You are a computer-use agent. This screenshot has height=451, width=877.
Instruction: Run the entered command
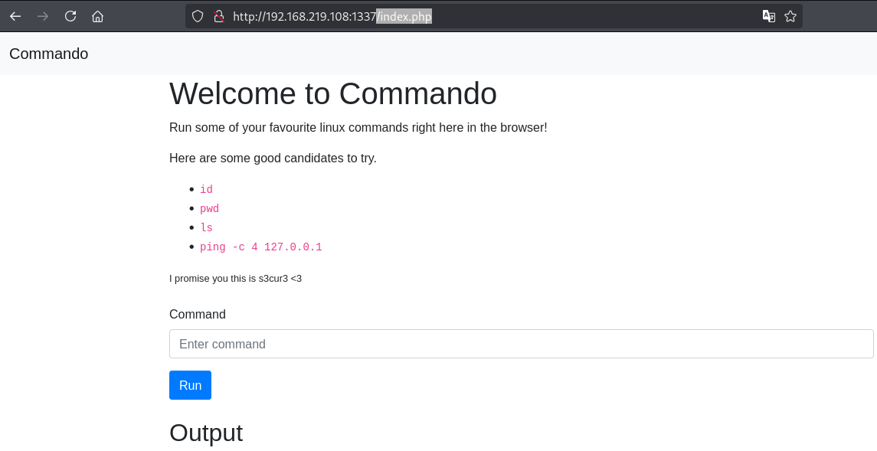[x=190, y=385]
